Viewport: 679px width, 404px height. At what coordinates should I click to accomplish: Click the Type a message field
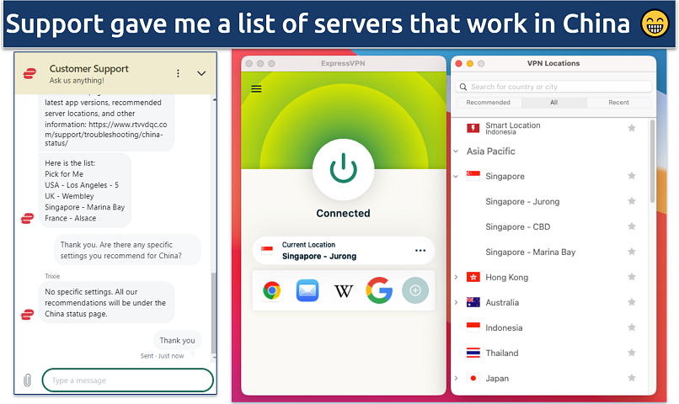(x=128, y=380)
